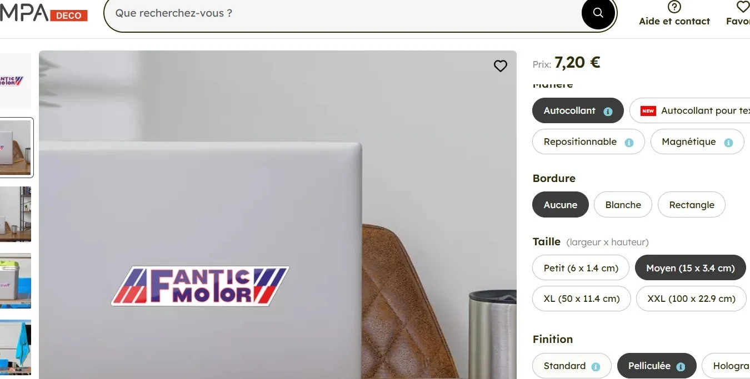Viewport: 750px width, 379px height.
Task: Open the first Fantic Motor logo thumbnail
Action: click(15, 81)
